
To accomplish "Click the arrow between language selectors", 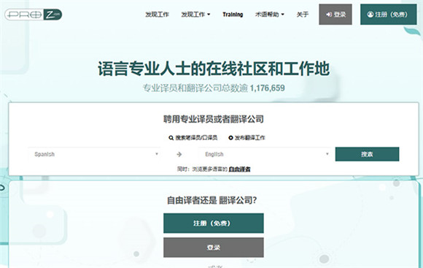I will [x=179, y=154].
